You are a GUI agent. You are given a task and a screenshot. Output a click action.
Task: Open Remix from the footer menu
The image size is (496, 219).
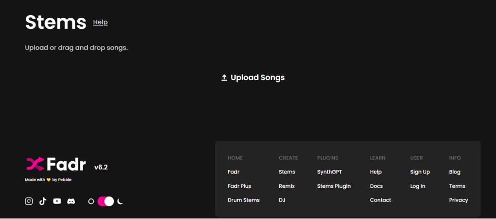click(287, 186)
